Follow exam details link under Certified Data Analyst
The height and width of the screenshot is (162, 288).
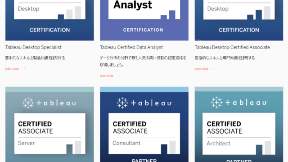click(107, 76)
